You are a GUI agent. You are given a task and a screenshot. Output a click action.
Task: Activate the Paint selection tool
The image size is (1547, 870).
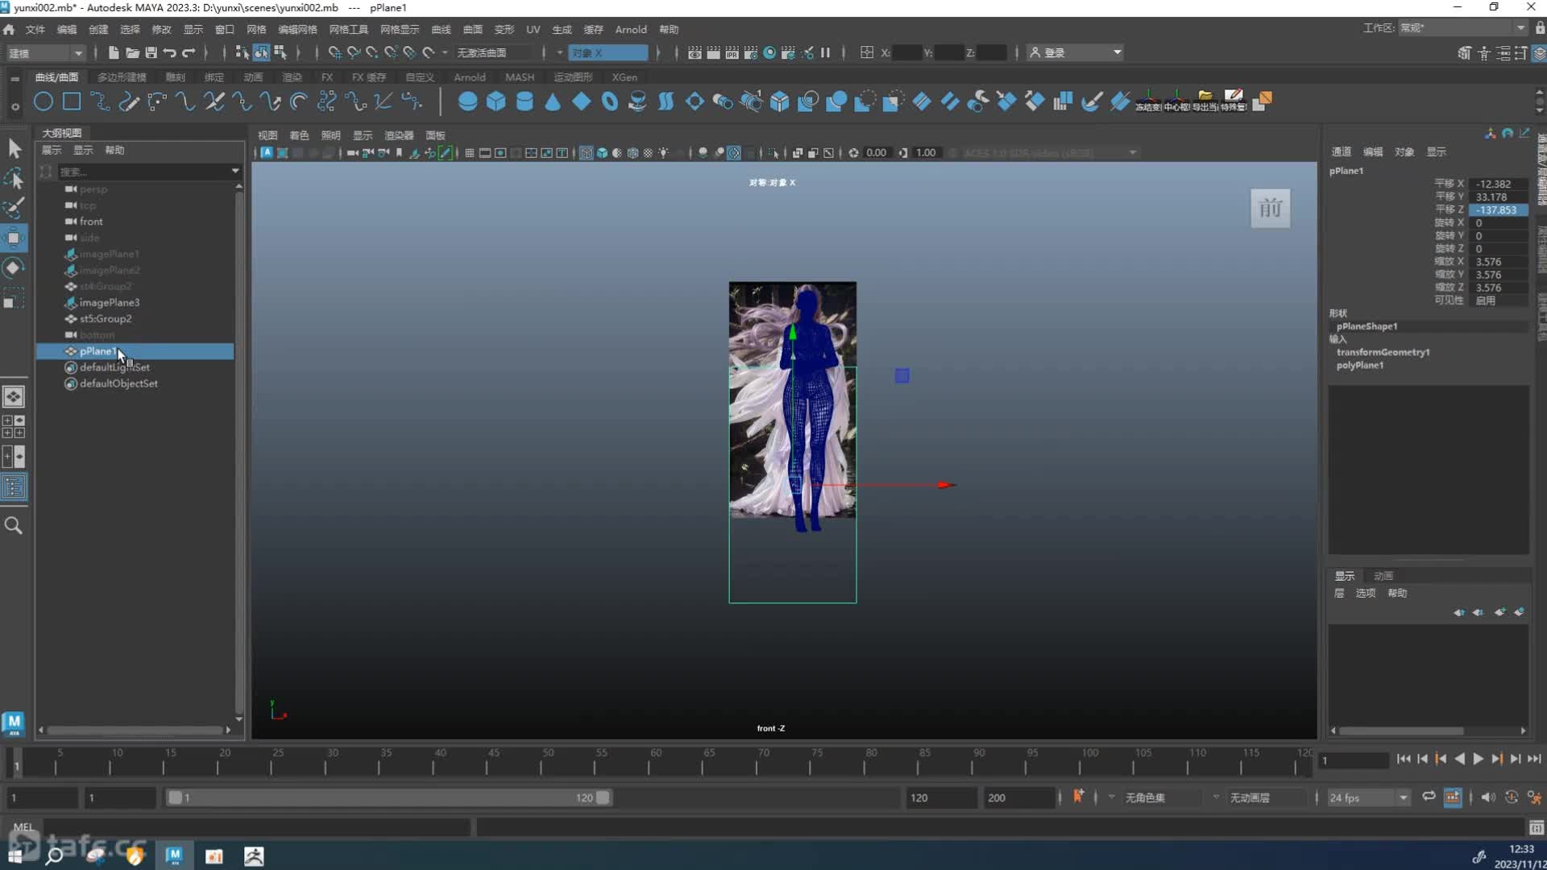click(x=14, y=208)
